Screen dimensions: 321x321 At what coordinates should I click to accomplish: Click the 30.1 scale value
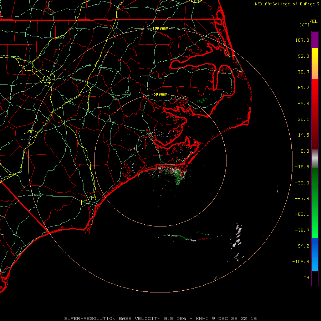304,119
